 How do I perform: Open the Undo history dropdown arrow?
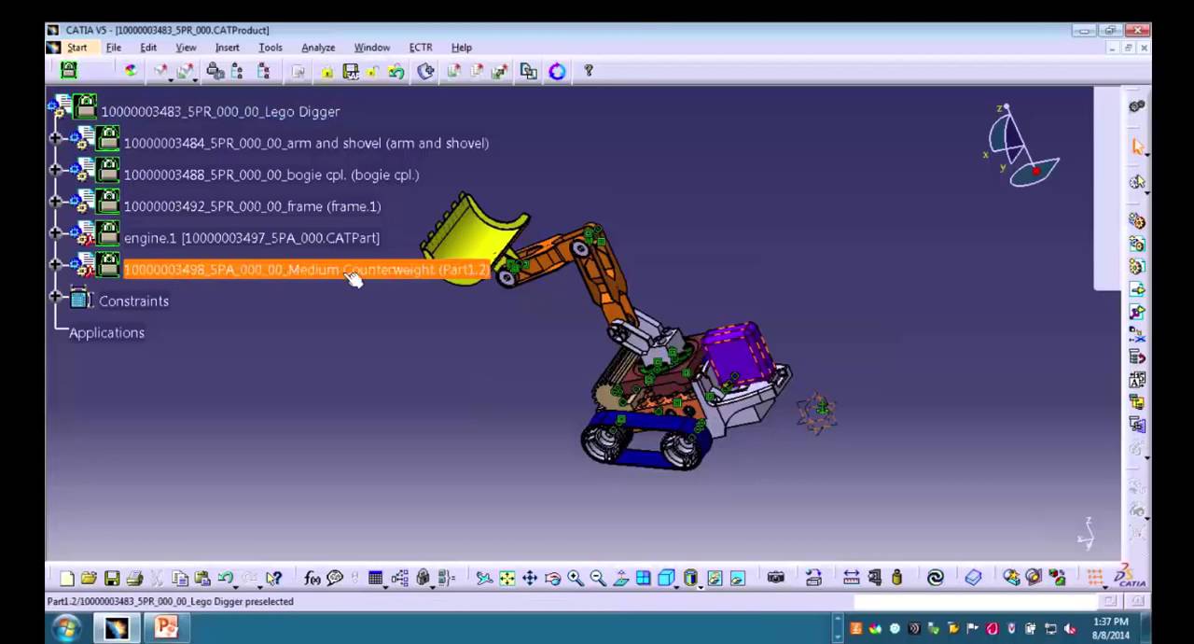click(x=236, y=587)
